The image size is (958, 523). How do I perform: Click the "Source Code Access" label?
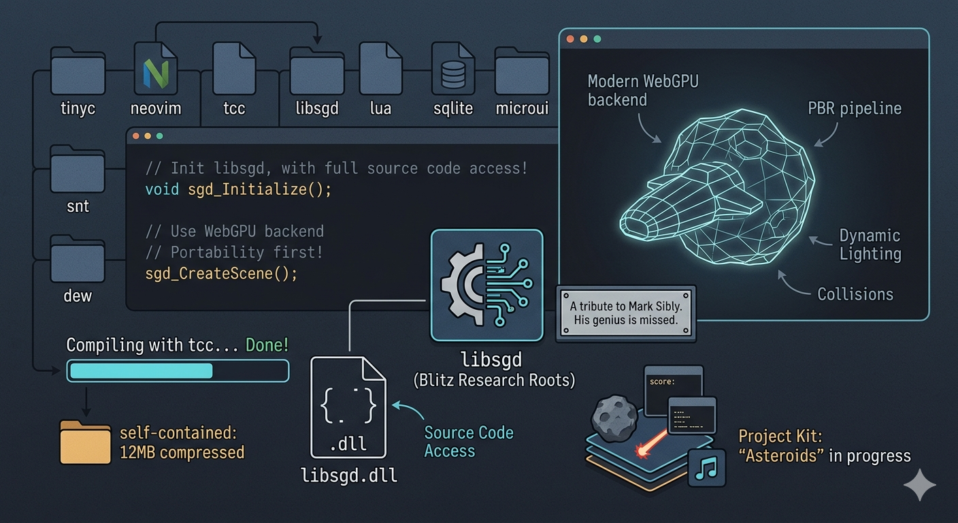469,442
